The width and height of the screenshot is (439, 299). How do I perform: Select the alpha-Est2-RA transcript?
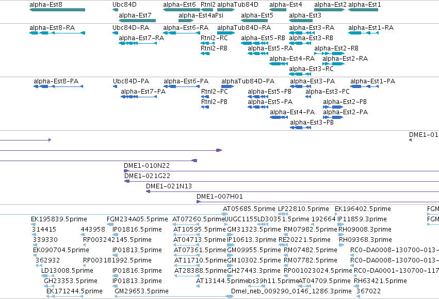tap(333, 64)
